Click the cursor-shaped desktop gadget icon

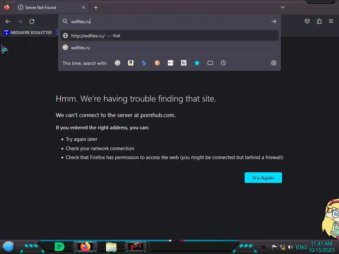tap(5, 50)
